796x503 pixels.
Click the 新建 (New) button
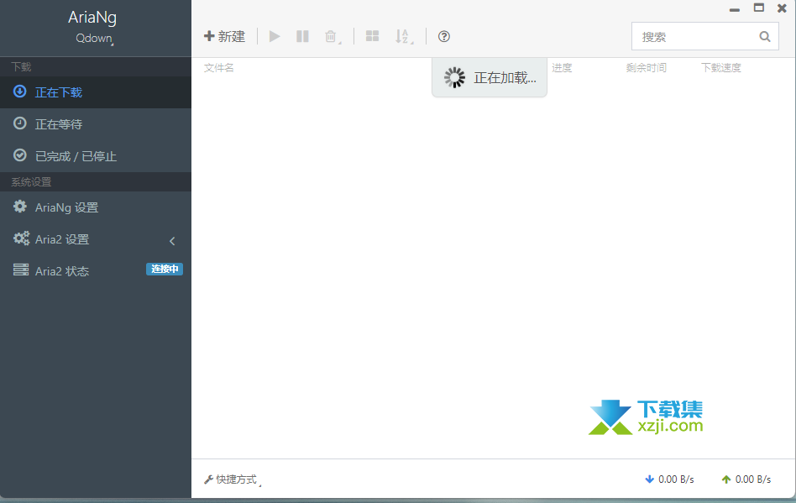(x=224, y=37)
